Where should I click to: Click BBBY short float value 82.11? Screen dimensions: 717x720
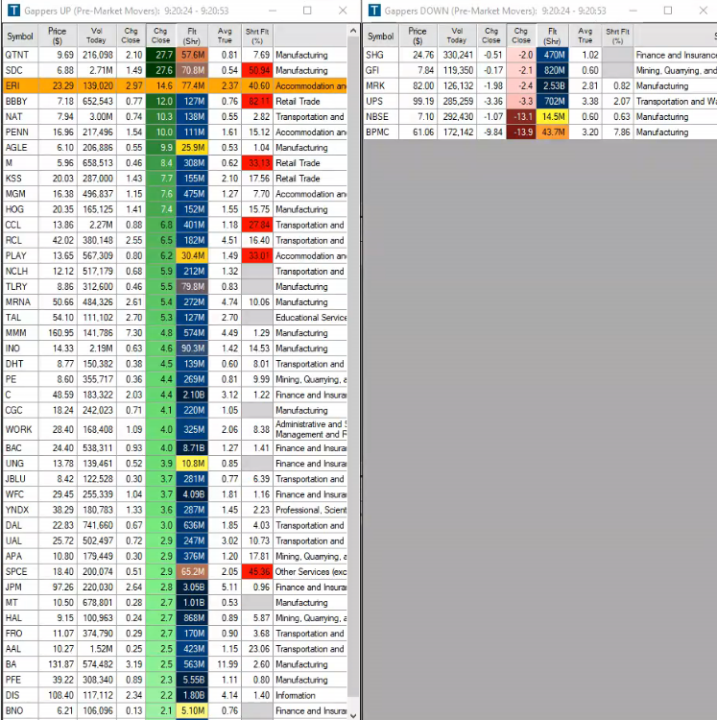257,101
